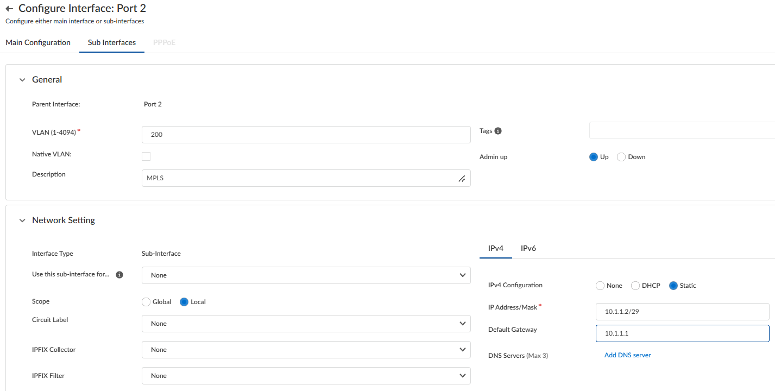Screen dimensions: 775x391
Task: Open the Use this sub-interface for dropdown
Action: pyautogui.click(x=306, y=275)
